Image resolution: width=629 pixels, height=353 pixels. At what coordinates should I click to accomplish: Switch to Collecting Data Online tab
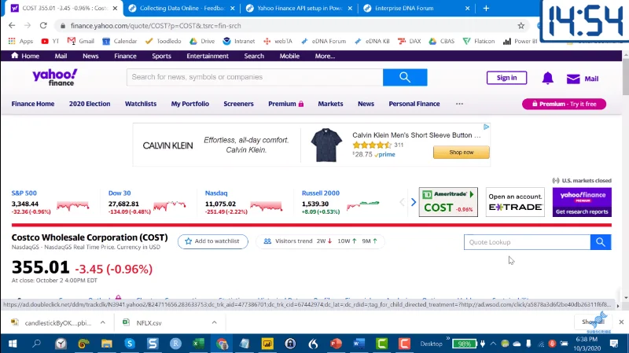coord(182,8)
